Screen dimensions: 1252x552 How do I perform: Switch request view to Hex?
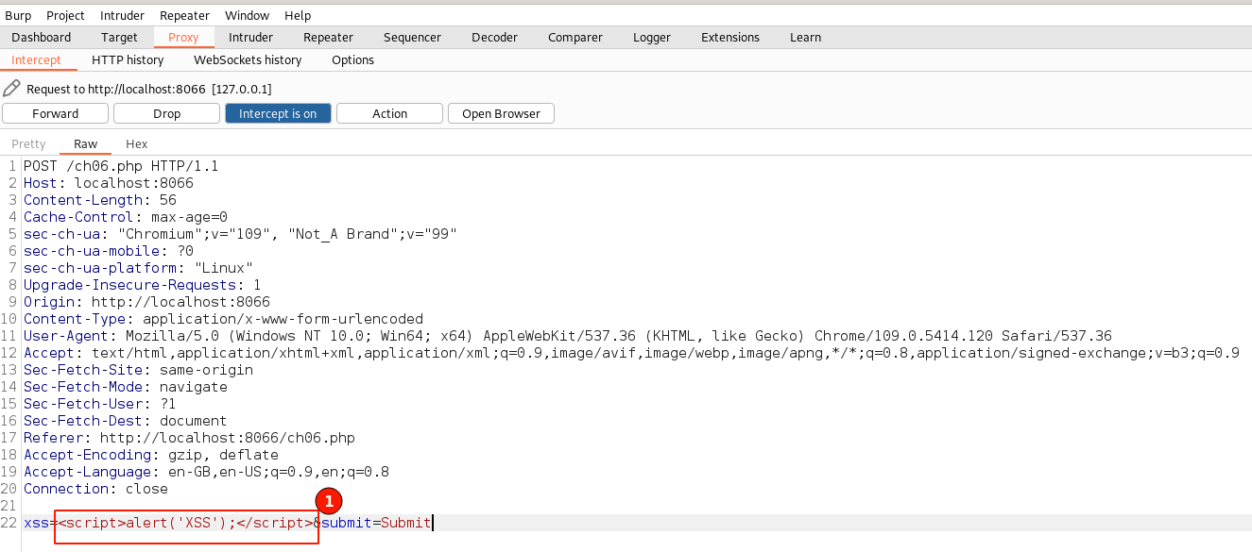pos(137,144)
